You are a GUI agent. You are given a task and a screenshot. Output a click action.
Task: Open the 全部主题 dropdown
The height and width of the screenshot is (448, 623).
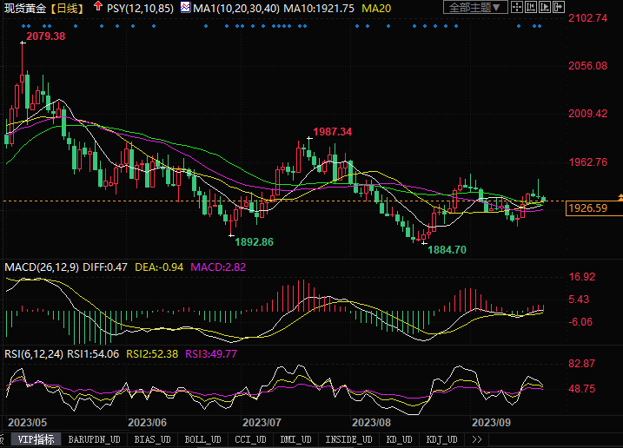(474, 8)
